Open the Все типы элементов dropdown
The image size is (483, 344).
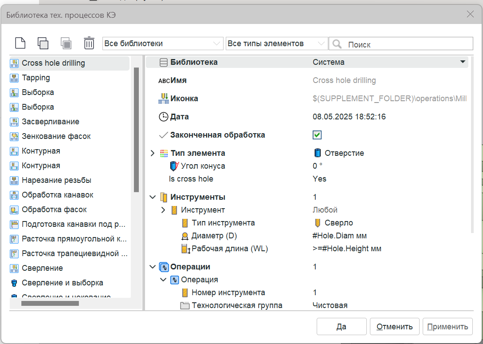tap(276, 43)
